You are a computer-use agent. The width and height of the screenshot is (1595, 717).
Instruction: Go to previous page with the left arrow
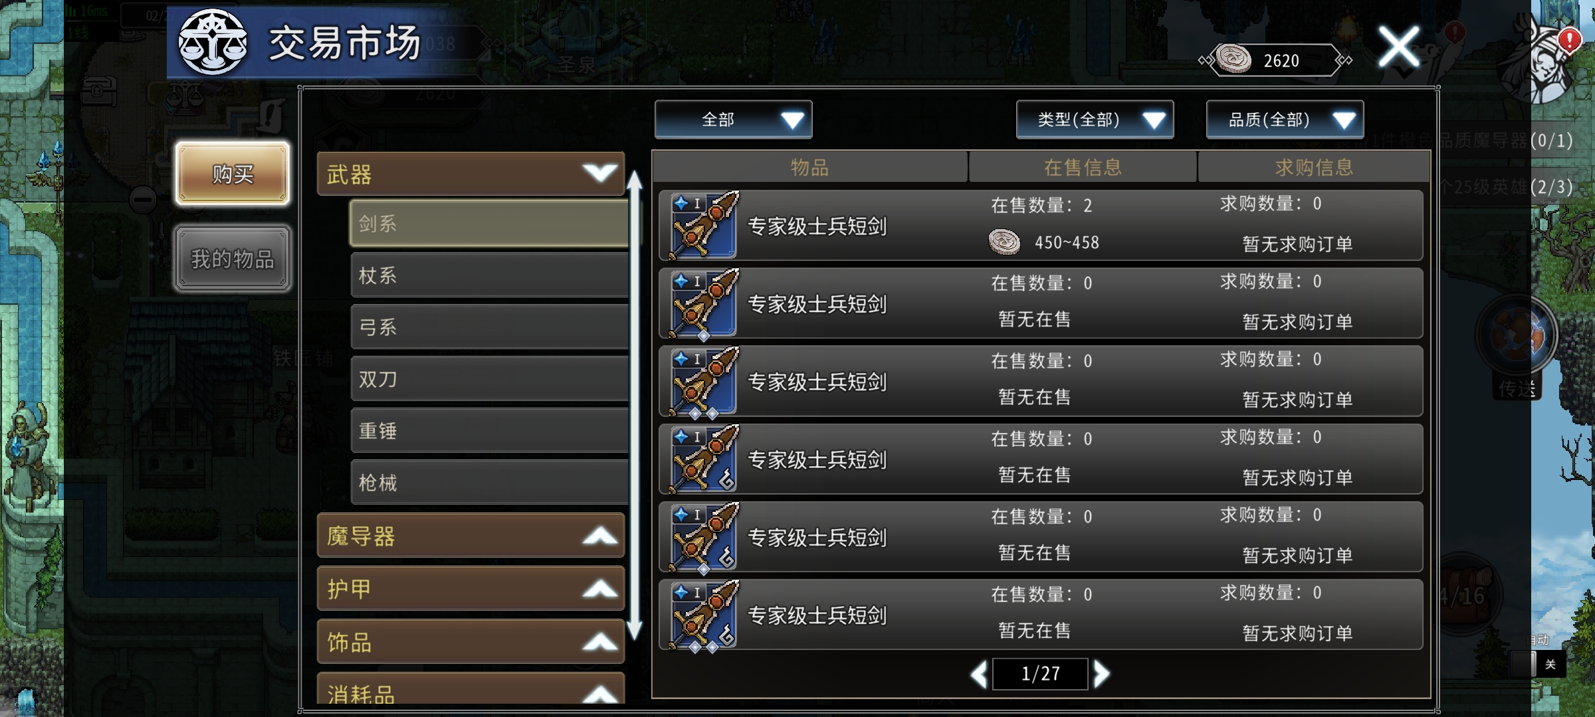tap(979, 675)
